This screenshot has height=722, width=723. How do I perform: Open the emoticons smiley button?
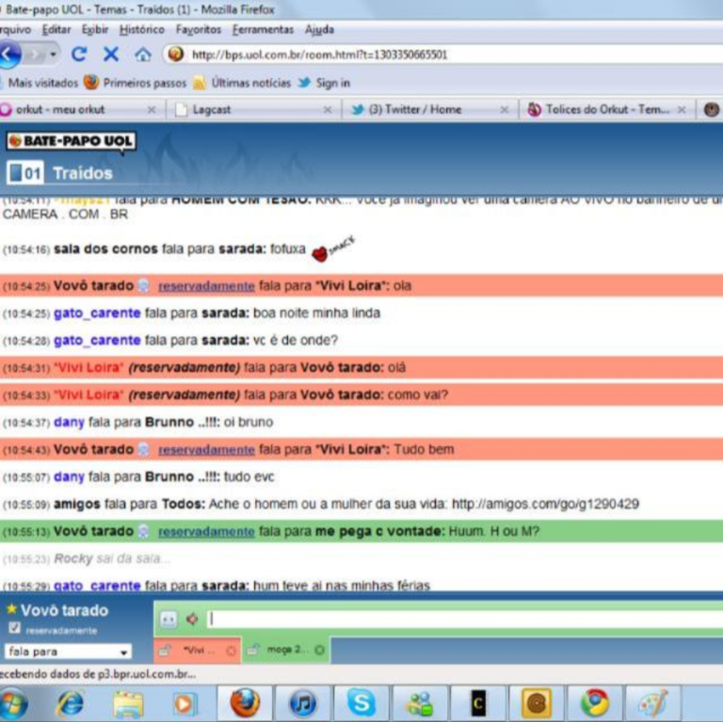pos(169,619)
